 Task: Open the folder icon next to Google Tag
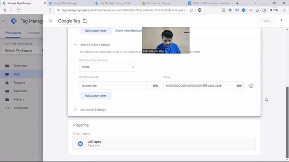coord(85,21)
